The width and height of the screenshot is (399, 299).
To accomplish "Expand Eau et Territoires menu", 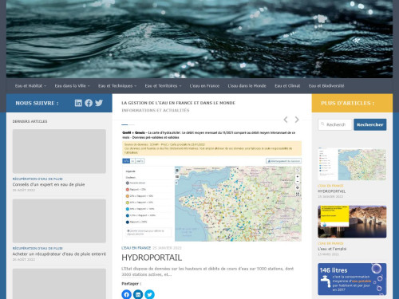I will coord(163,86).
